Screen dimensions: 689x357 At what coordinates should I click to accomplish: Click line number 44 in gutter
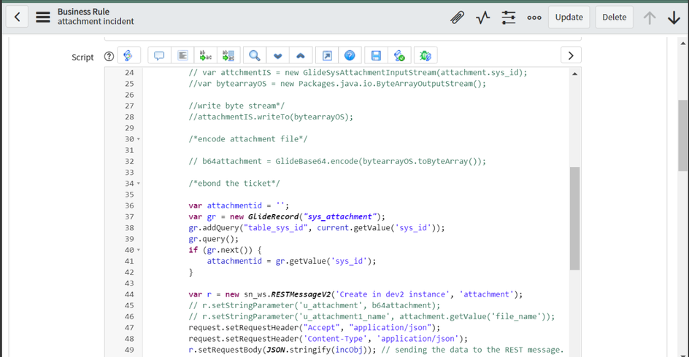[x=129, y=294]
